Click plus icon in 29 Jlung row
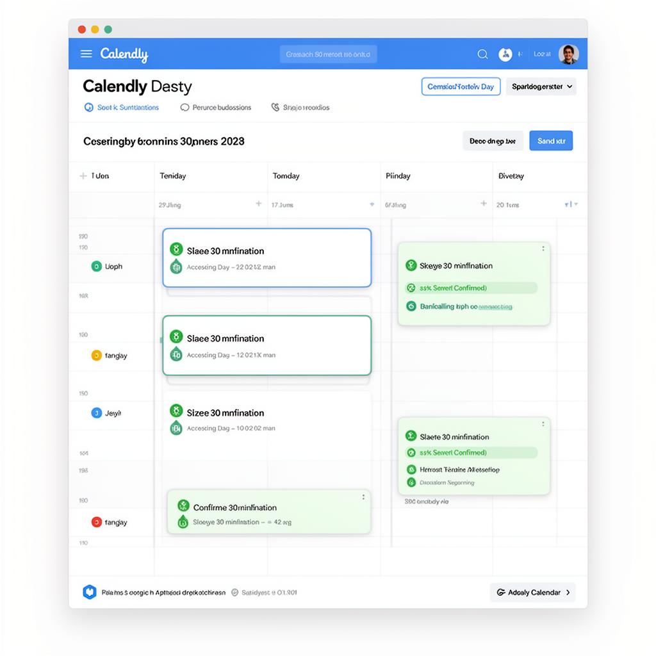 point(259,204)
